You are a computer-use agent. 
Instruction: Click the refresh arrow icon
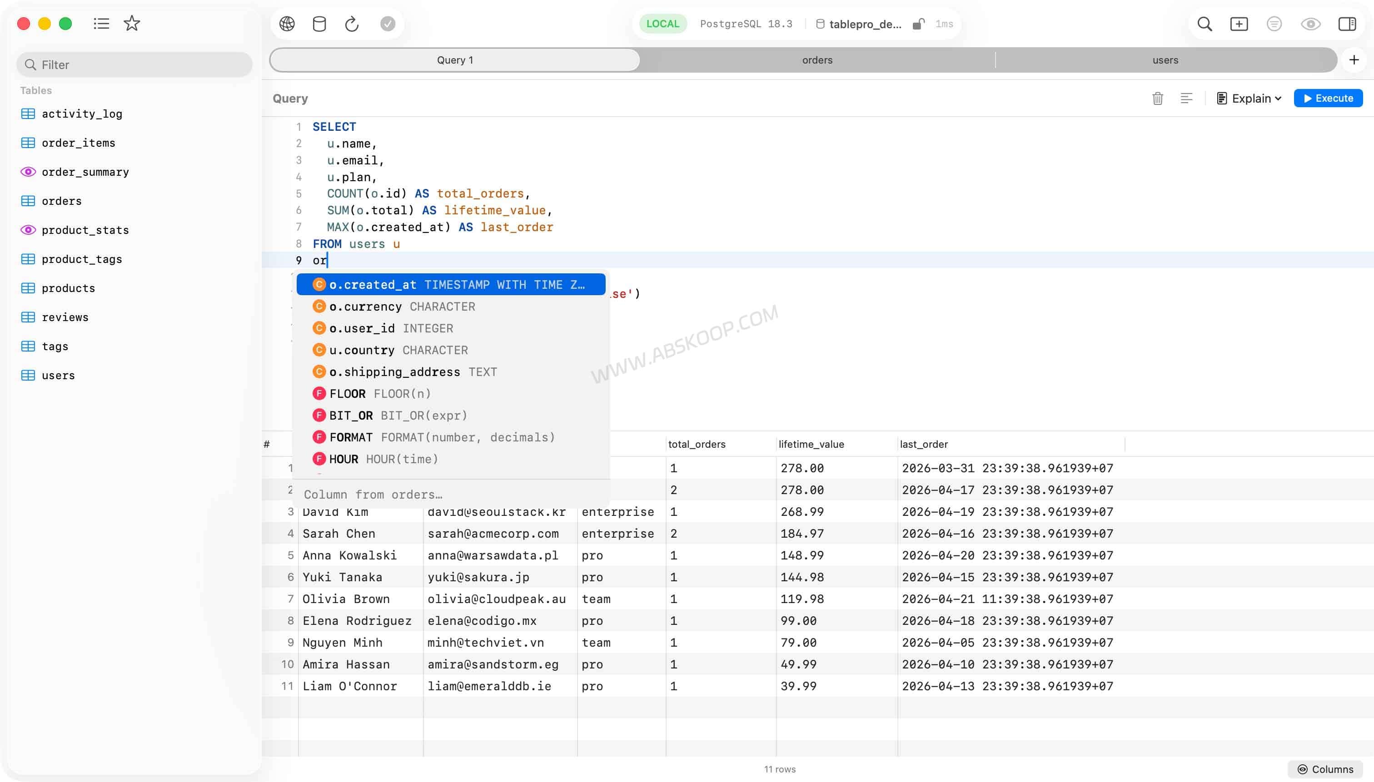coord(352,24)
